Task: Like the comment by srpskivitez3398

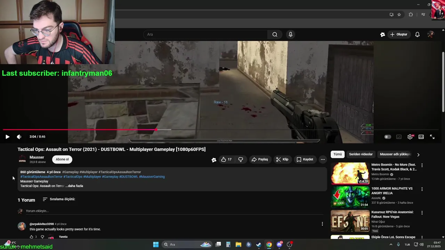Action: (31, 237)
